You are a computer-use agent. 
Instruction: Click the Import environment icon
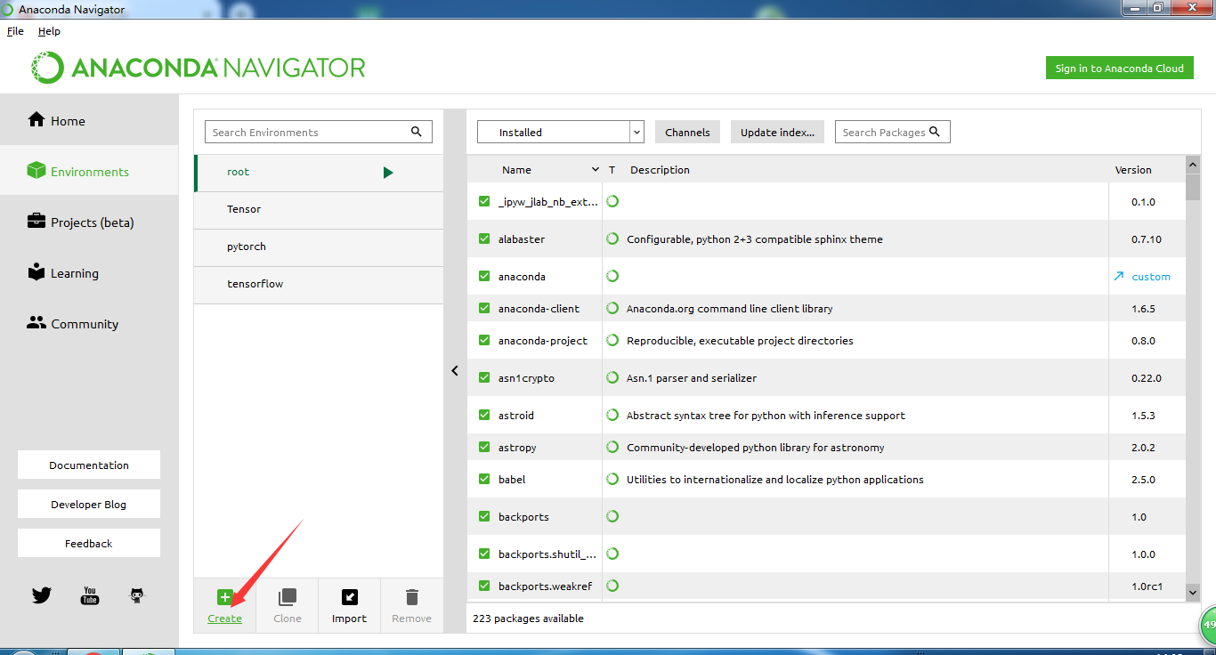349,598
